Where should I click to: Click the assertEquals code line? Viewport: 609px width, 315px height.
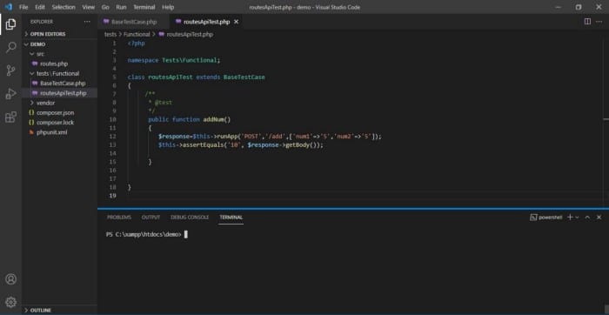point(240,144)
